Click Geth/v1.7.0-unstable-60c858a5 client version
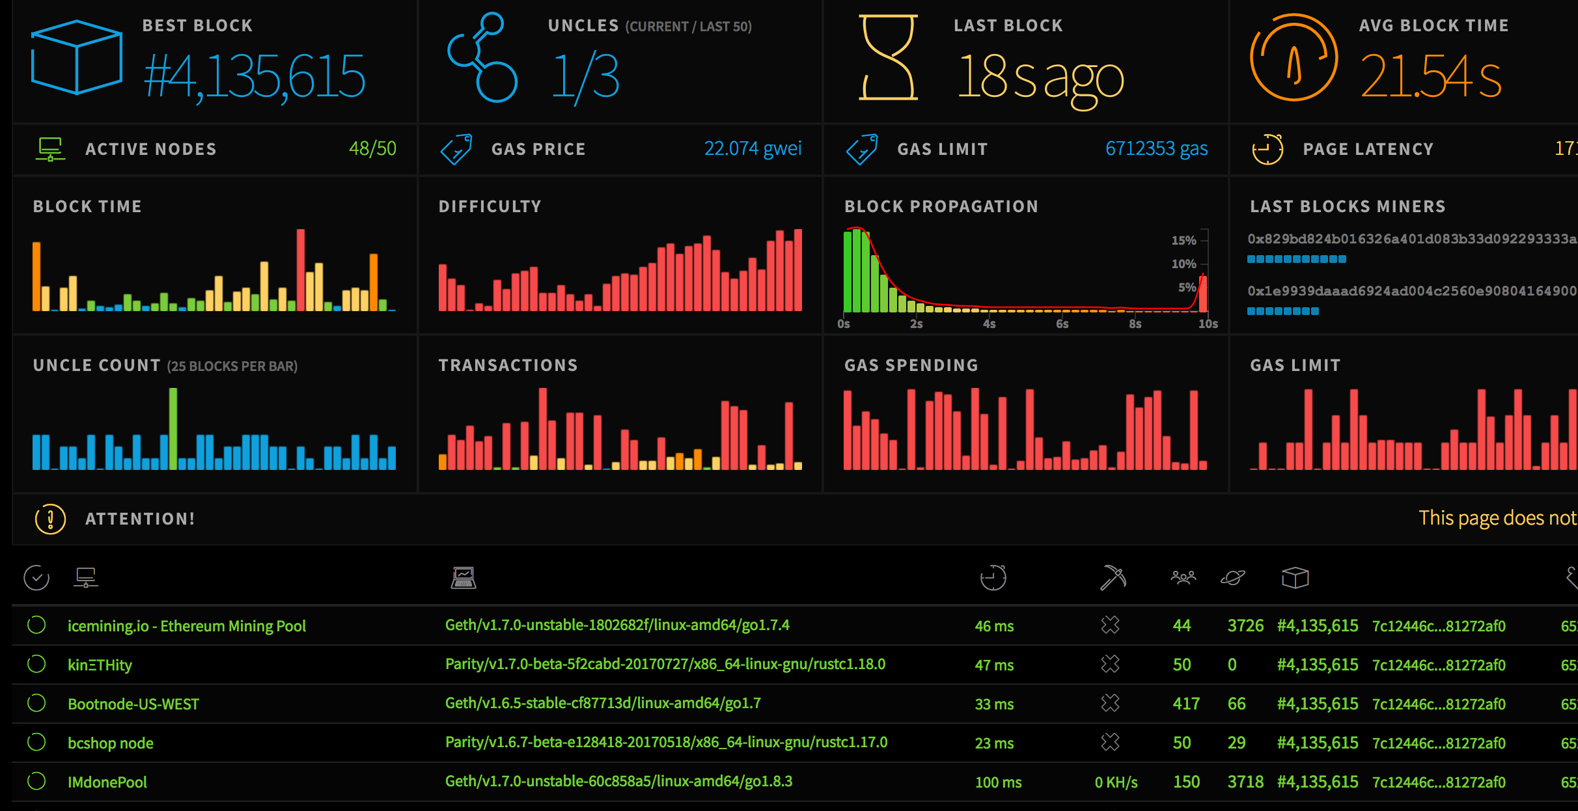Viewport: 1578px width, 811px height. tap(618, 781)
